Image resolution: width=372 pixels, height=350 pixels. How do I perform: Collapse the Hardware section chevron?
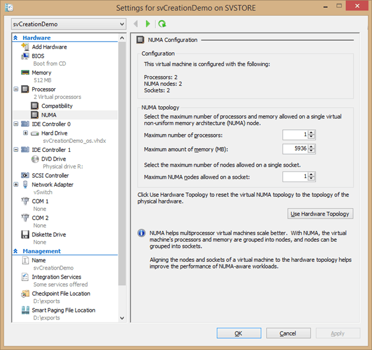click(15, 37)
